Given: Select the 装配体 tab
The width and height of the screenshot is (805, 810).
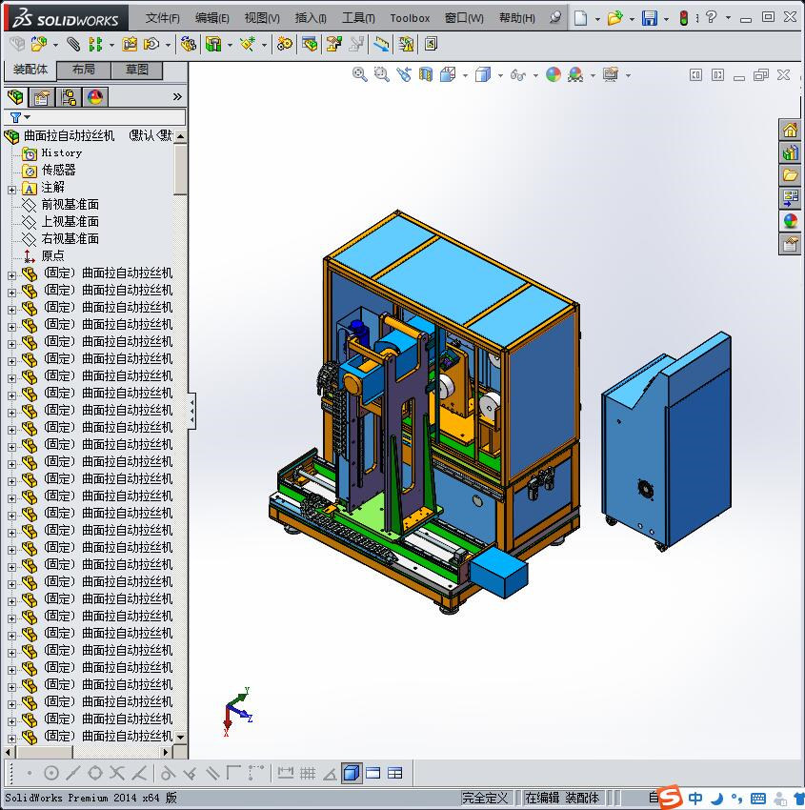Looking at the screenshot, I should coord(30,70).
